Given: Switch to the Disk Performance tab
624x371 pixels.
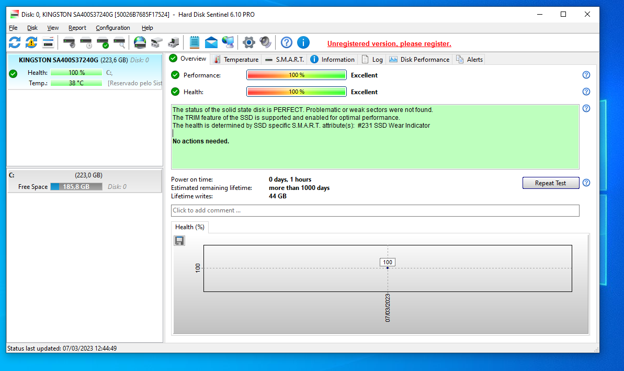Looking at the screenshot, I should click(x=419, y=59).
